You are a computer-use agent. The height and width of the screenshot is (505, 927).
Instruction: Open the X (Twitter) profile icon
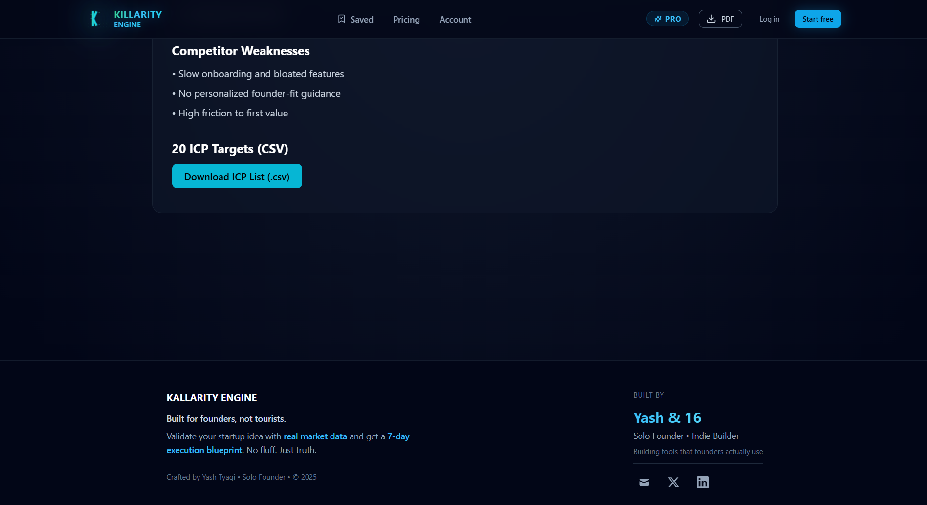point(673,482)
